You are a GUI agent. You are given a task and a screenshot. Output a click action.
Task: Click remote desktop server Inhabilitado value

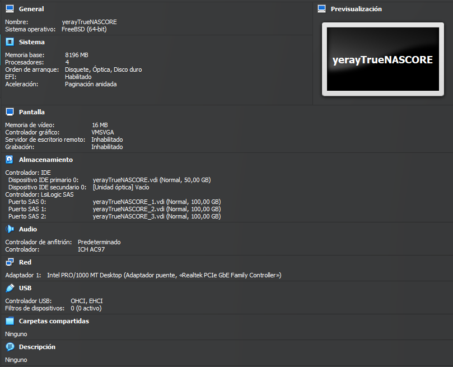(107, 140)
